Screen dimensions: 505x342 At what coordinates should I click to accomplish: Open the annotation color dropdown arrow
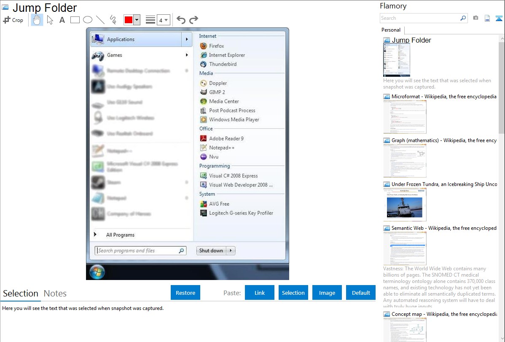click(137, 20)
